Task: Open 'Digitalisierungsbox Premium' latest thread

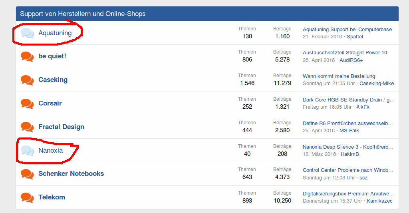Action: pos(348,193)
